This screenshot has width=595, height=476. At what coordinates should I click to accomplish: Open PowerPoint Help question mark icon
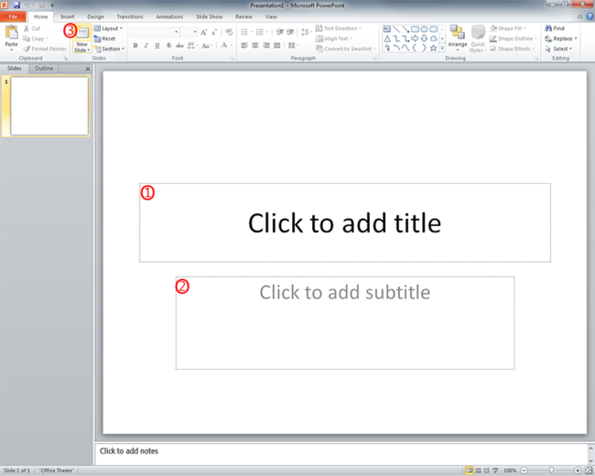coord(590,16)
